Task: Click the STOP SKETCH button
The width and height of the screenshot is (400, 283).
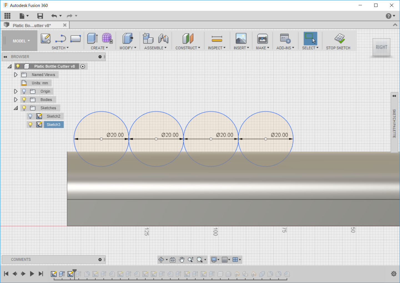Action: [x=338, y=41]
